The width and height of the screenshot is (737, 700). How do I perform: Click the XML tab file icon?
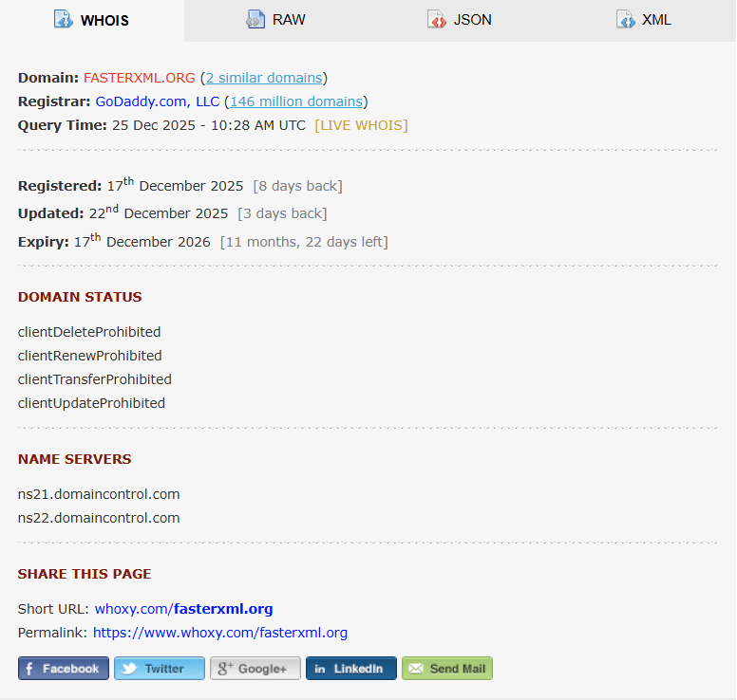pos(626,19)
